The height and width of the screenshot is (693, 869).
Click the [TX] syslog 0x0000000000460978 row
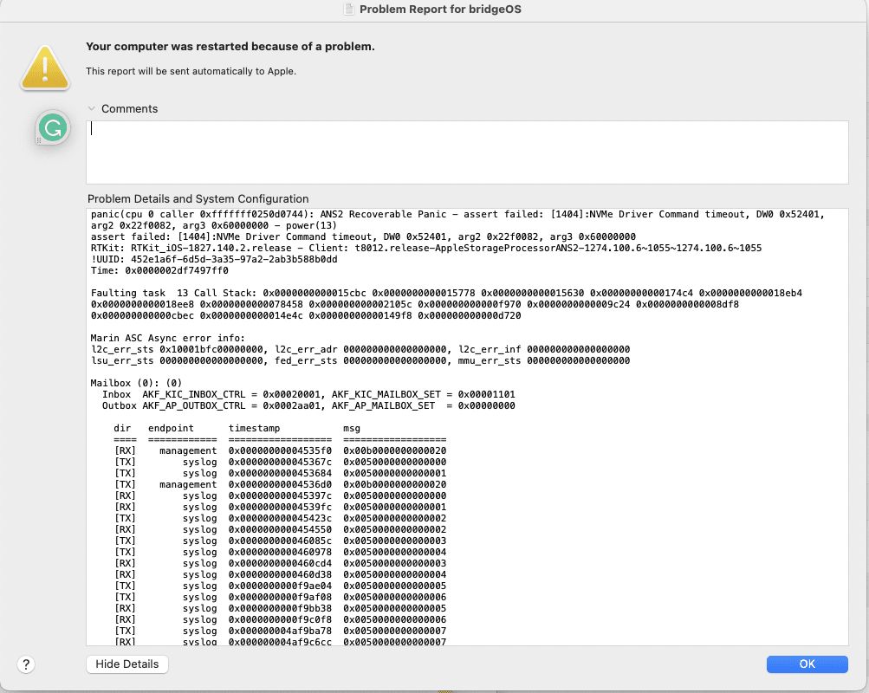click(281, 553)
